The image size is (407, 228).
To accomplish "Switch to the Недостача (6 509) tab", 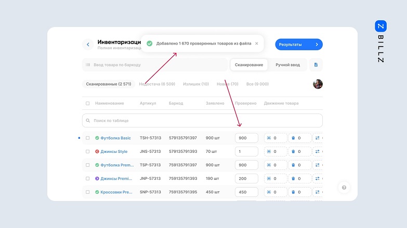I will click(157, 84).
